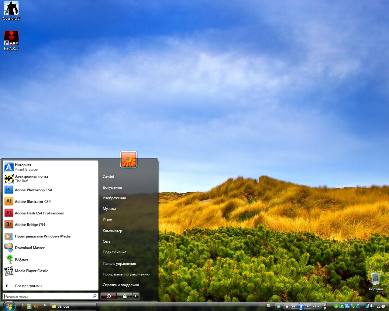
Task: Pause playback in taskbar player
Action: [x=301, y=306]
